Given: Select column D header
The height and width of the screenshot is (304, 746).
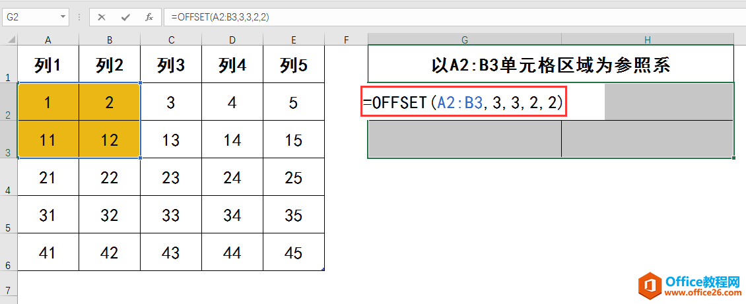Looking at the screenshot, I should (232, 40).
